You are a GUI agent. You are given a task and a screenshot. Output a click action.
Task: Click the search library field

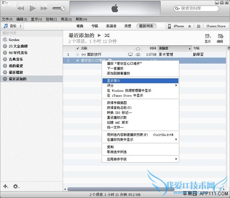pyautogui.click(x=196, y=8)
